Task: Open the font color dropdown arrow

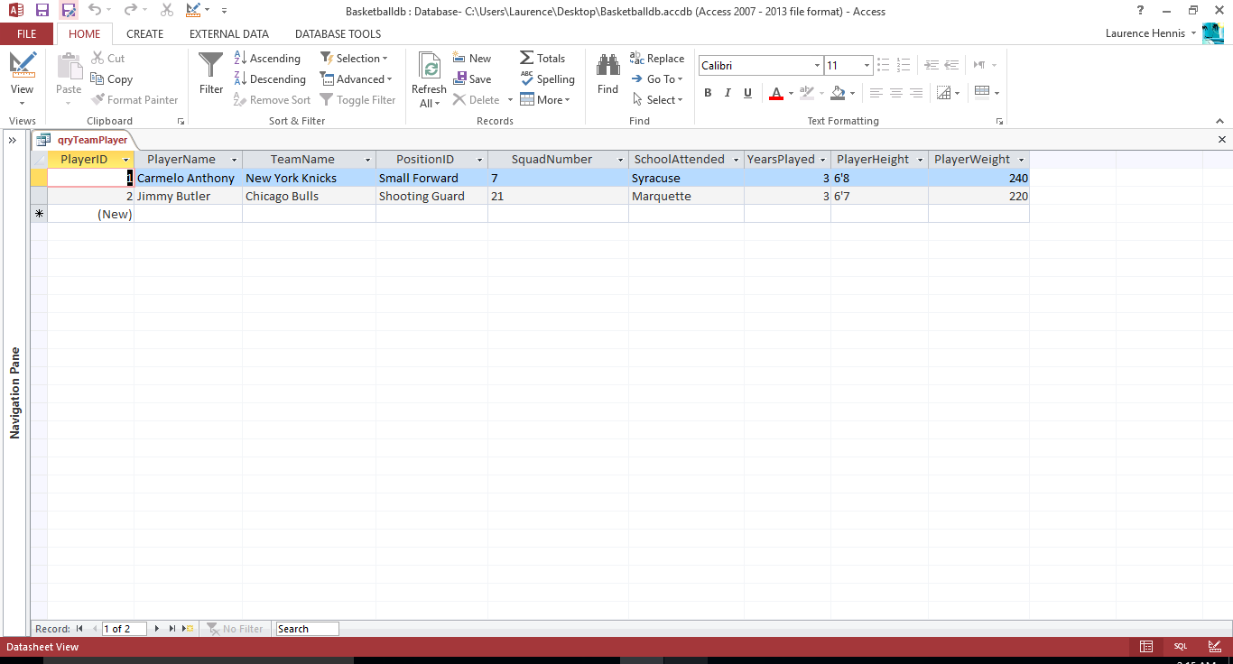Action: click(791, 93)
